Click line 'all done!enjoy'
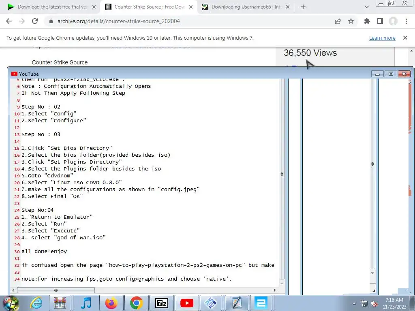 click(44, 251)
